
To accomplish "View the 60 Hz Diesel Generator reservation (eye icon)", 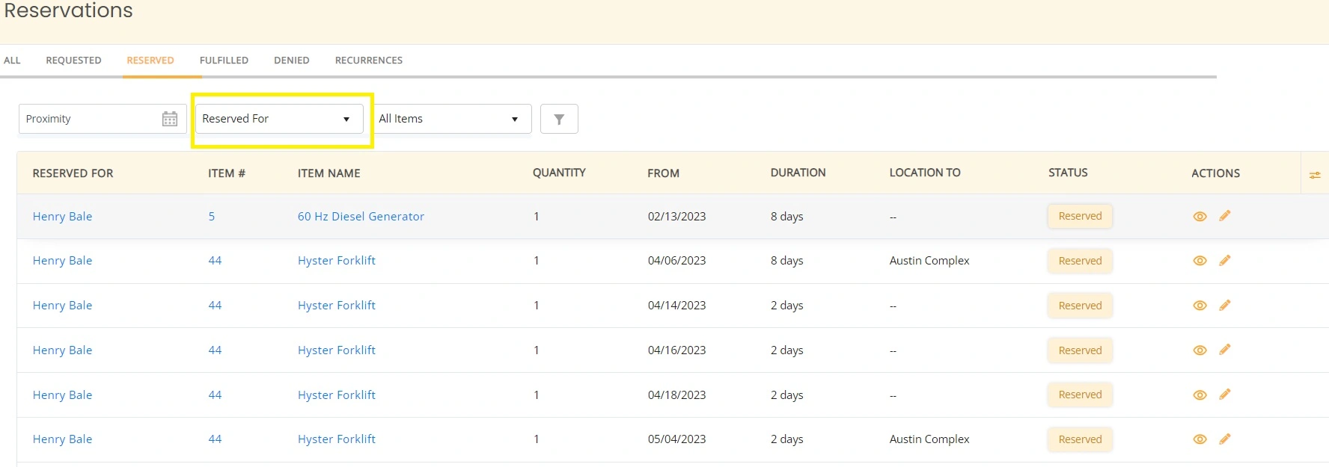I will (1200, 217).
